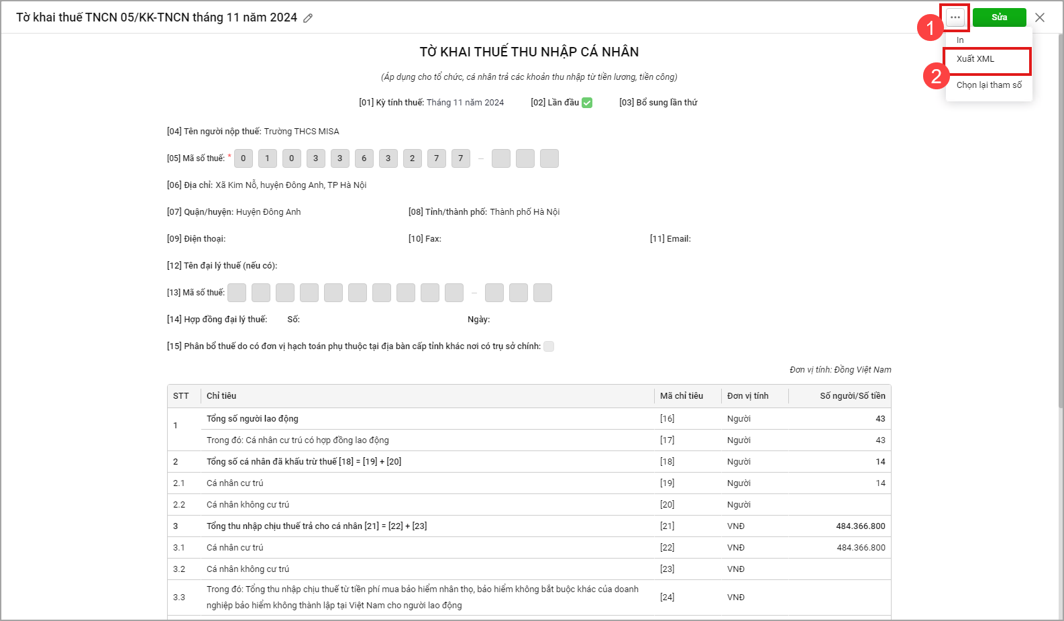Click first box of agent tax code [13]
Screen dimensions: 1064x621
(237, 293)
